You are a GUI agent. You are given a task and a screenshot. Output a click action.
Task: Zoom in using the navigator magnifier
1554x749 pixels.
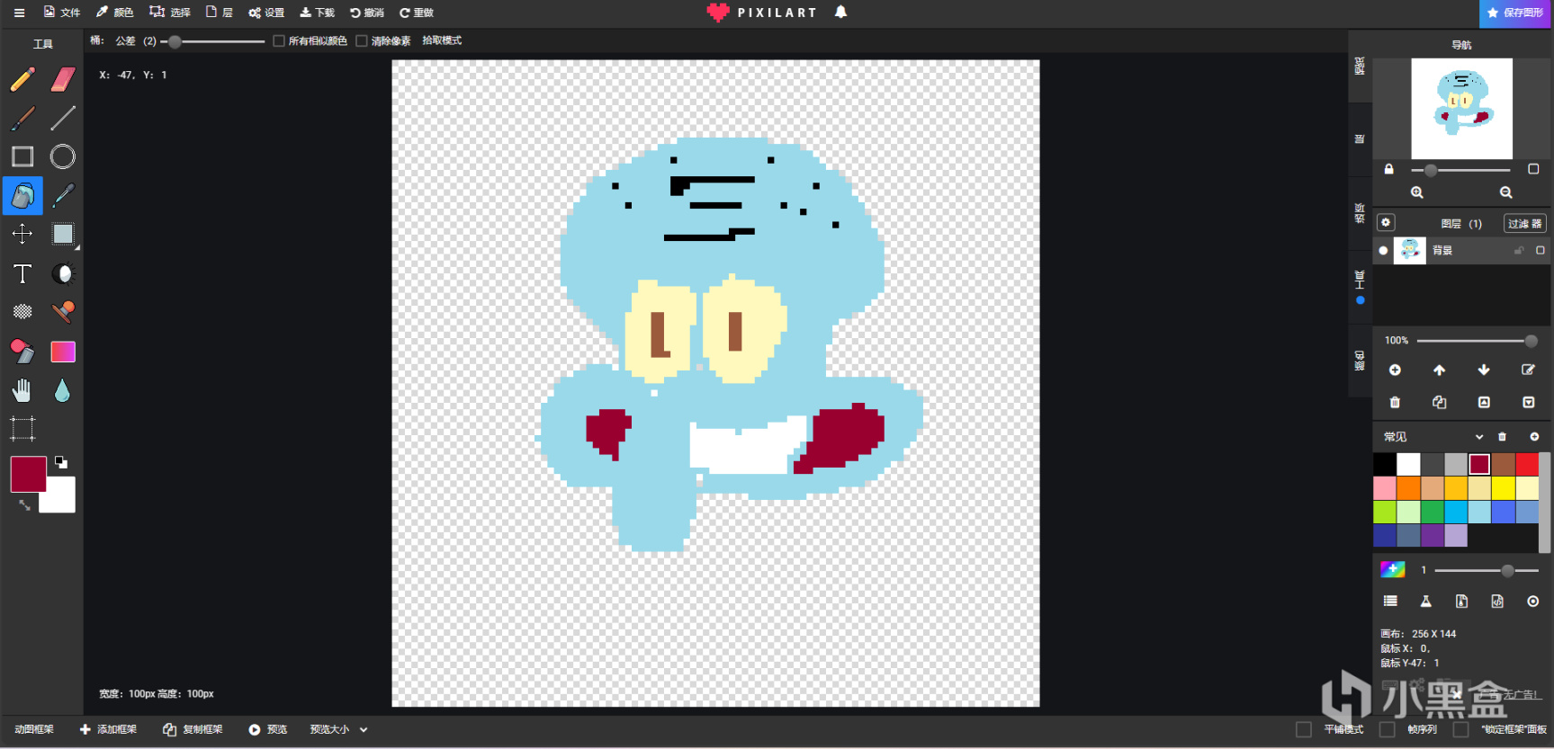click(1417, 192)
